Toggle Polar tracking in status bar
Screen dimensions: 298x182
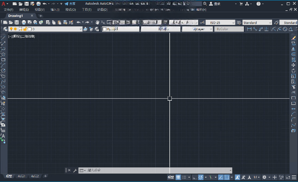point(201,177)
